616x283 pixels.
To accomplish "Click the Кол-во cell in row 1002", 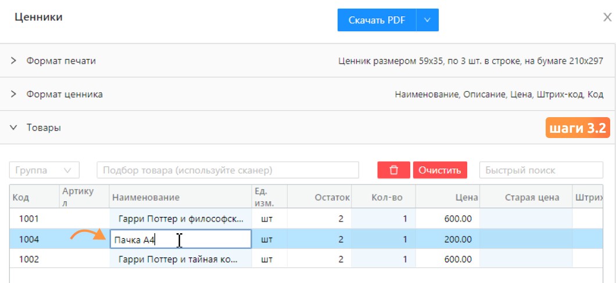I will (384, 259).
